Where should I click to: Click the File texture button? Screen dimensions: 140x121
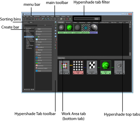coord(44,37)
